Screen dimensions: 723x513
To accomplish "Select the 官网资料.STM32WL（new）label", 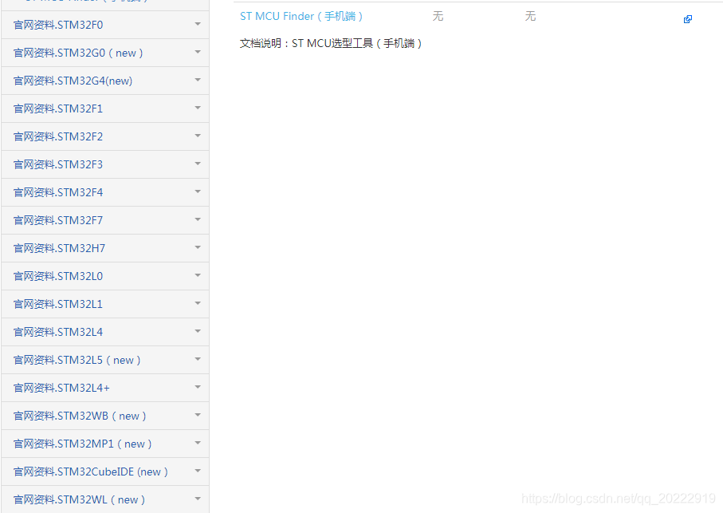I will point(79,499).
